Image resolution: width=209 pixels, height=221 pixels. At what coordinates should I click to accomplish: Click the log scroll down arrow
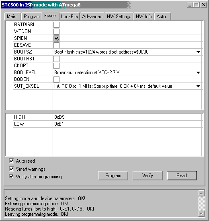coord(201,214)
